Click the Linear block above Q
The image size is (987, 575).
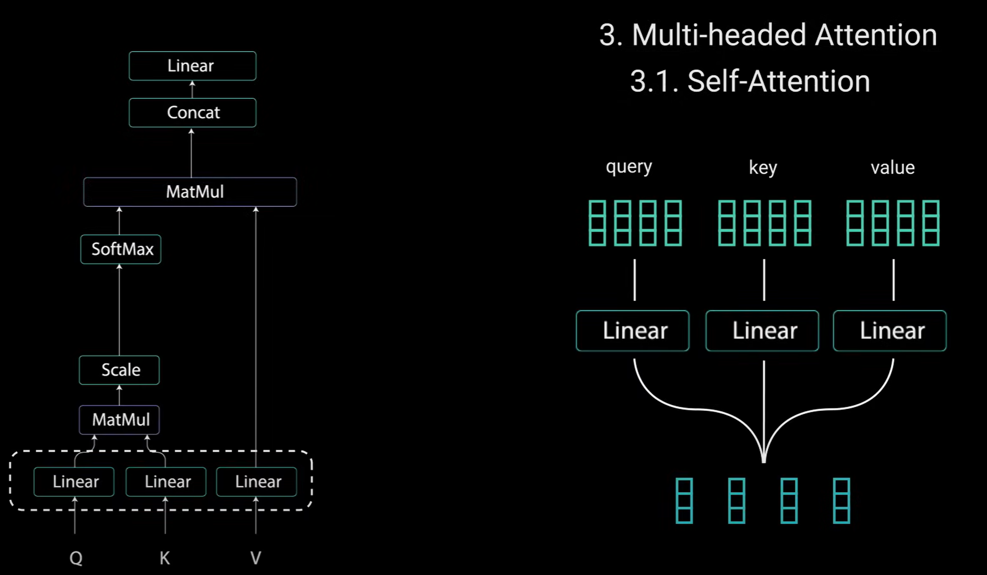74,482
